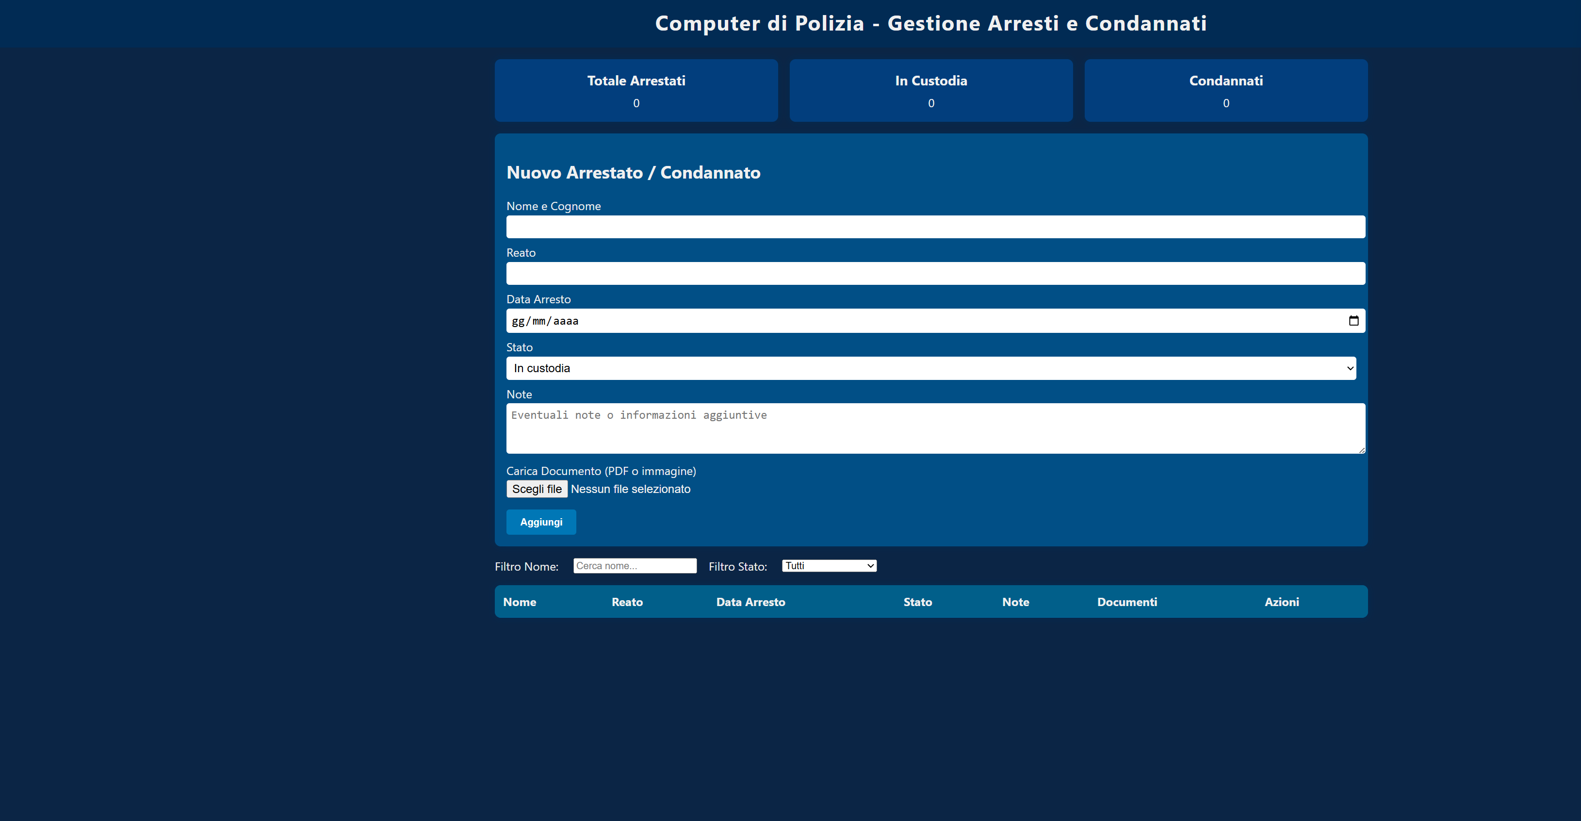Click the Filtro Nome label
This screenshot has height=821, width=1581.
526,567
